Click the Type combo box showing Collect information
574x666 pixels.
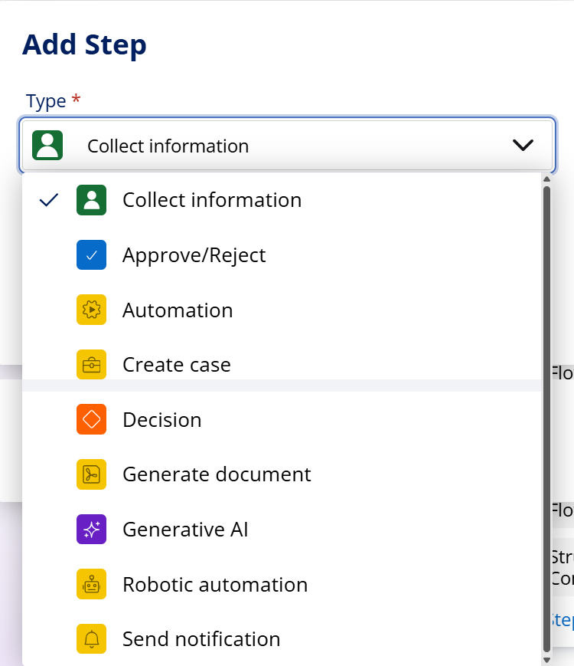pyautogui.click(x=287, y=146)
